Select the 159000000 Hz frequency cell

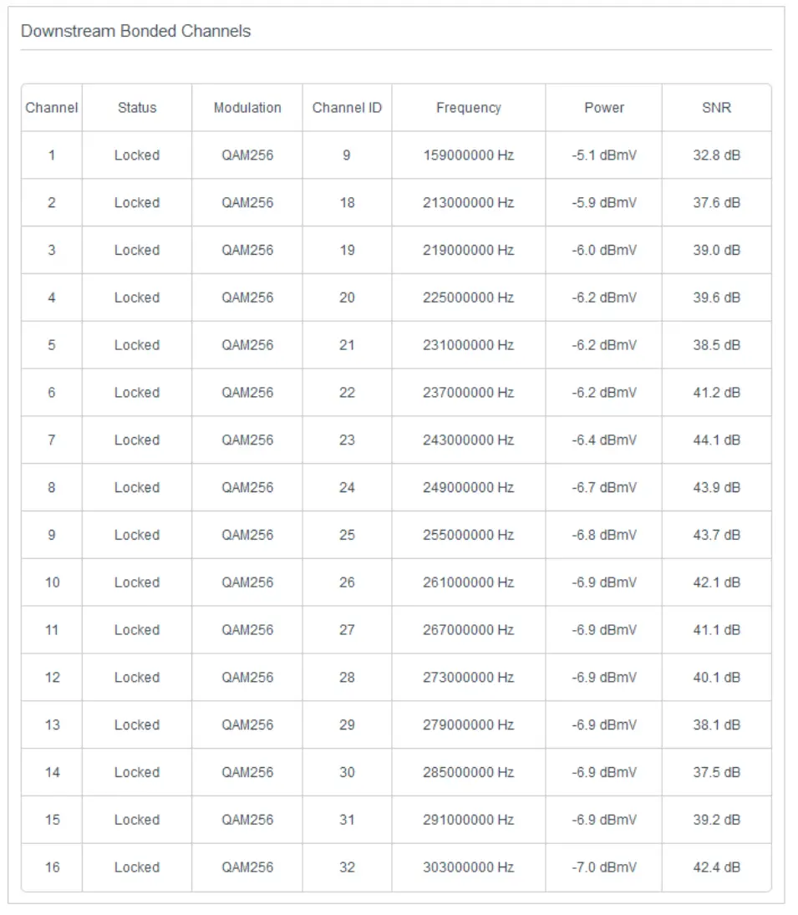469,155
